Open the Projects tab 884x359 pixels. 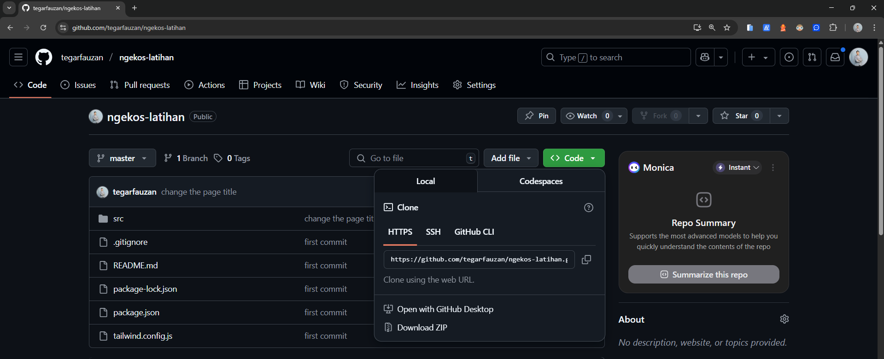(260, 85)
